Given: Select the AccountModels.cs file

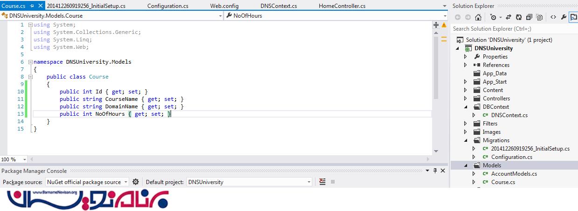Looking at the screenshot, I should pos(514,174).
